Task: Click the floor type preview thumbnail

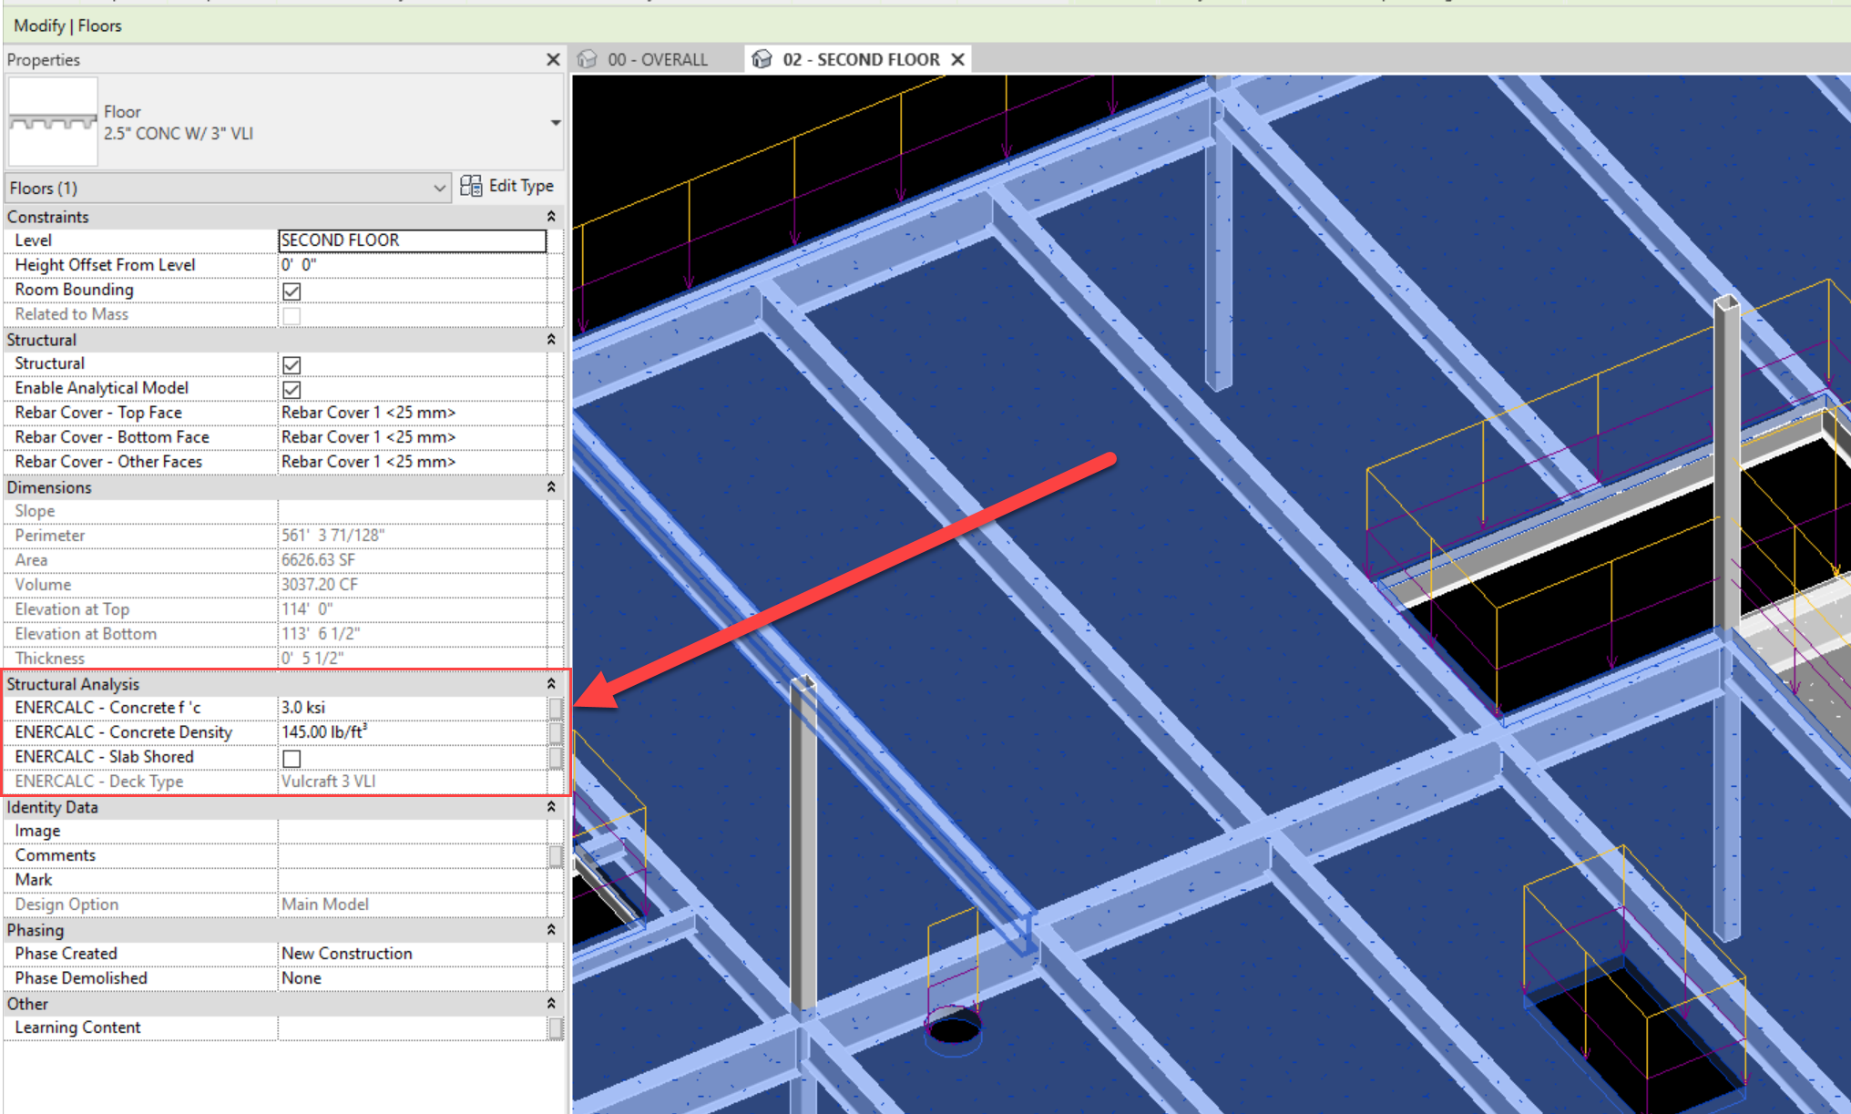Action: coord(53,122)
